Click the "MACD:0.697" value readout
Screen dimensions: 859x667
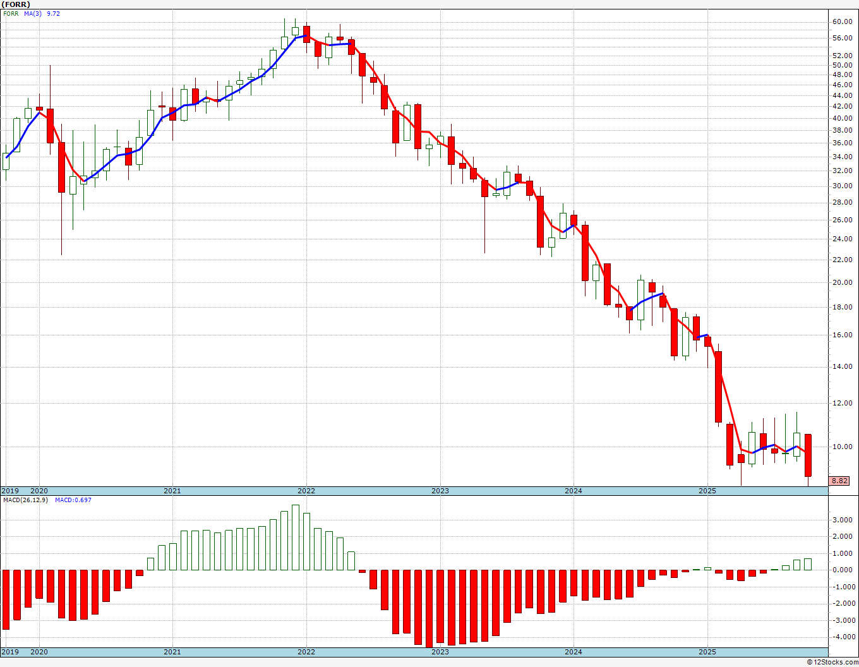click(73, 500)
